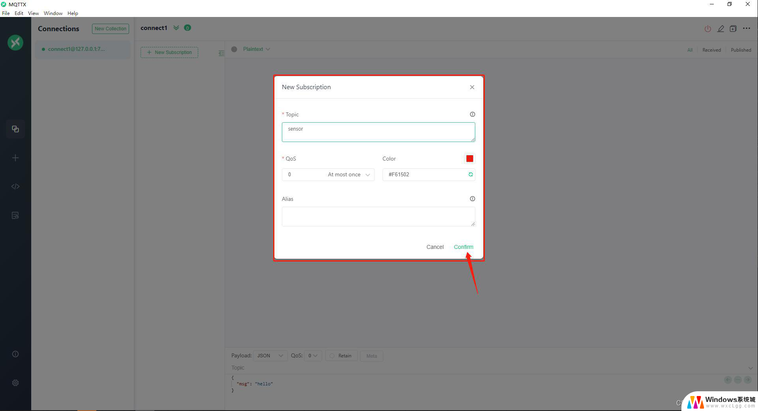Click the red disconnect power icon
The width and height of the screenshot is (758, 411).
click(x=708, y=29)
